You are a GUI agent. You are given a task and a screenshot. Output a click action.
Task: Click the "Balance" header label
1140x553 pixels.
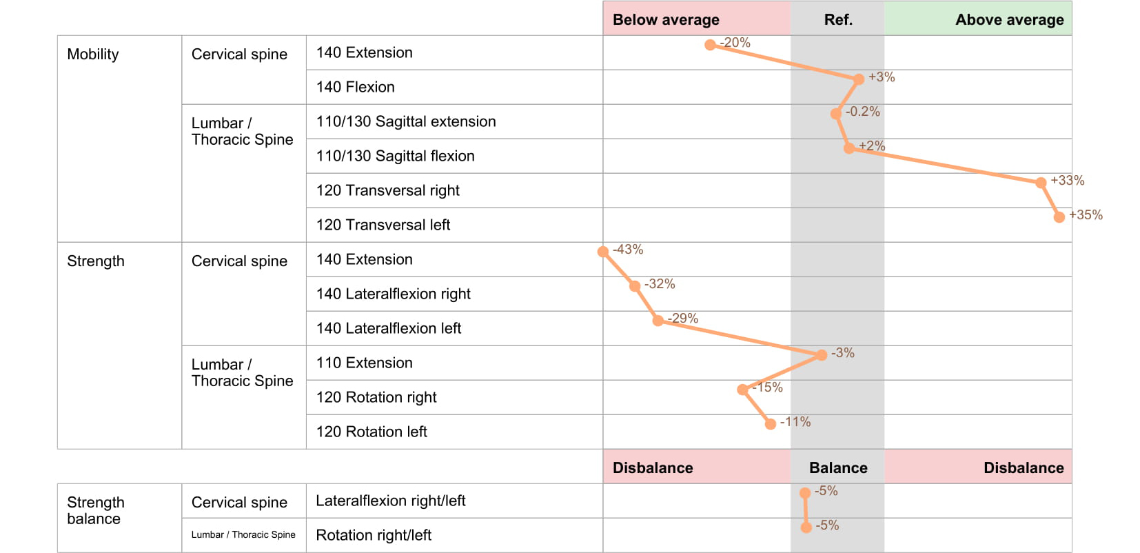[x=837, y=467]
